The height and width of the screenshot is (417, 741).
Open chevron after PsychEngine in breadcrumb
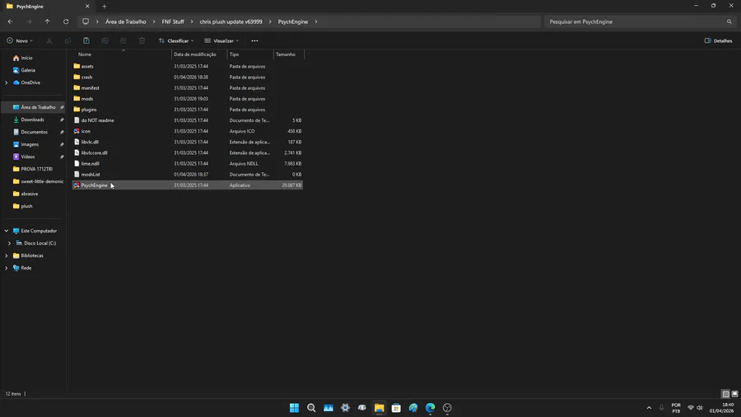pos(316,21)
